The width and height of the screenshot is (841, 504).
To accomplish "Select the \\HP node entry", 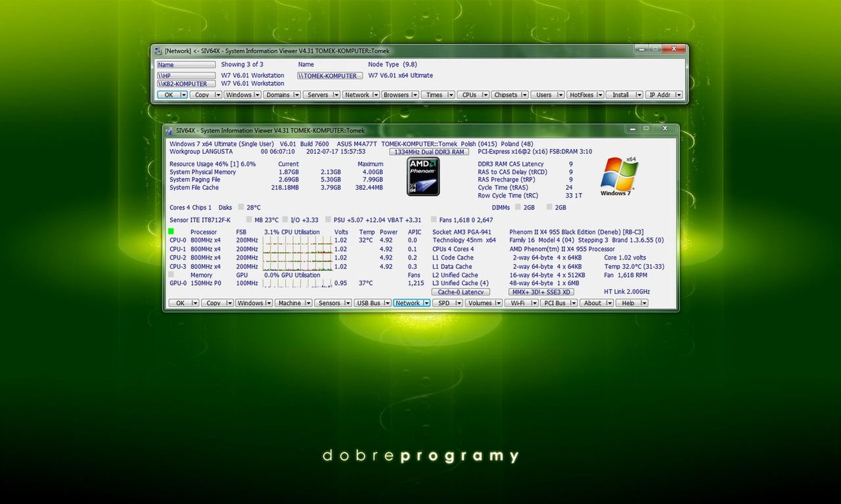I will (x=186, y=76).
